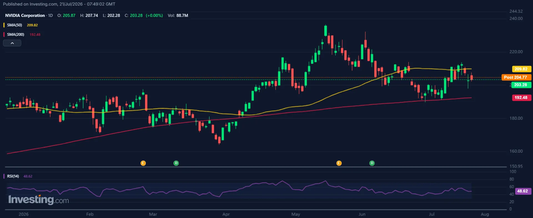Click the green 203.28 last price label

point(521,85)
